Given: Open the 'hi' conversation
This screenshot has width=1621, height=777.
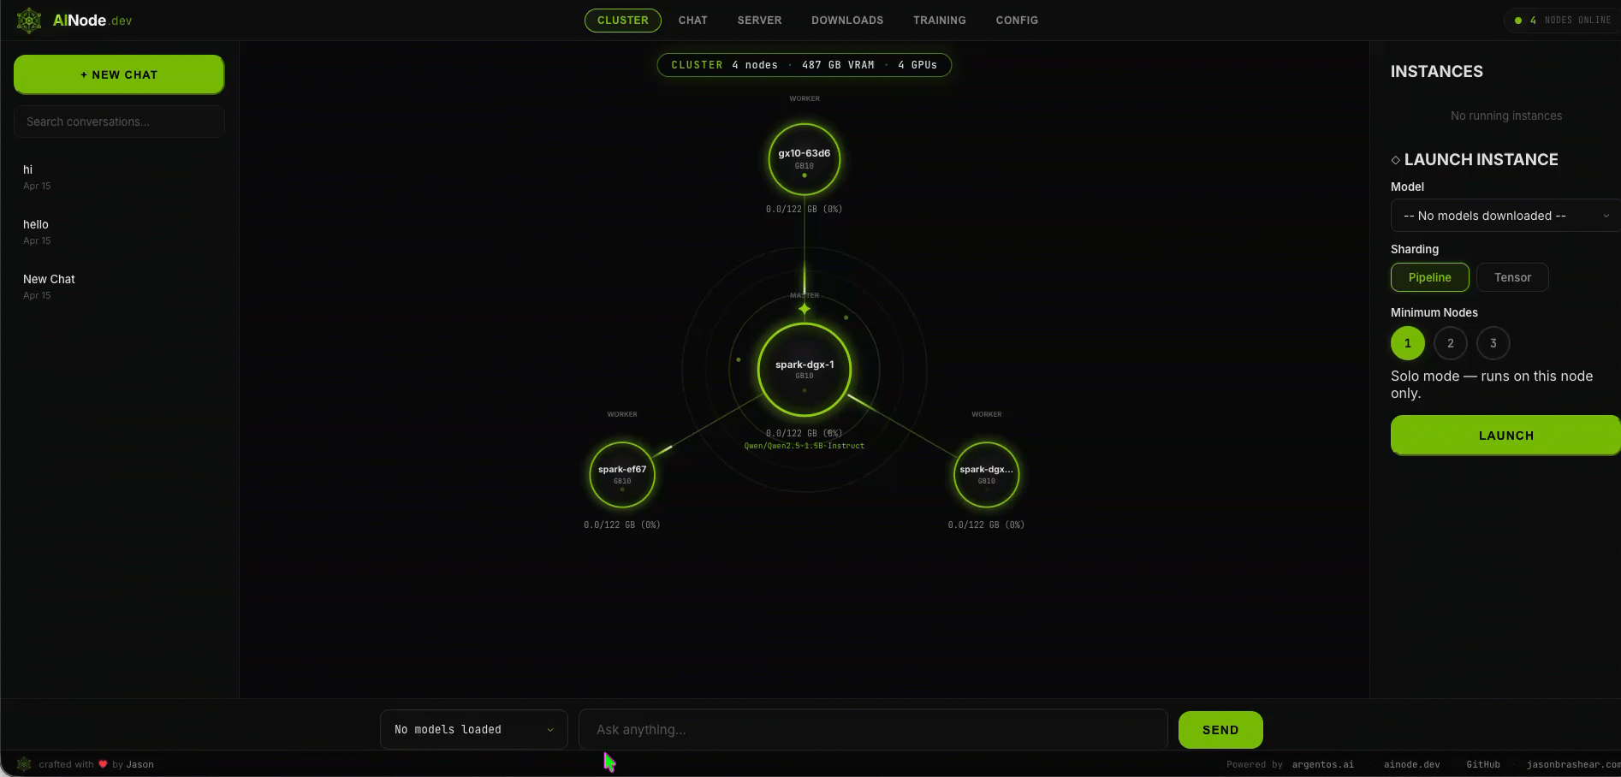Looking at the screenshot, I should tap(119, 176).
